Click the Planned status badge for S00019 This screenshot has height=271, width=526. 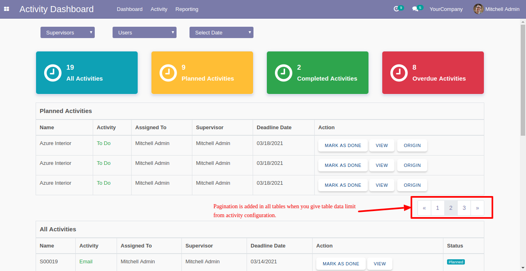click(x=456, y=262)
